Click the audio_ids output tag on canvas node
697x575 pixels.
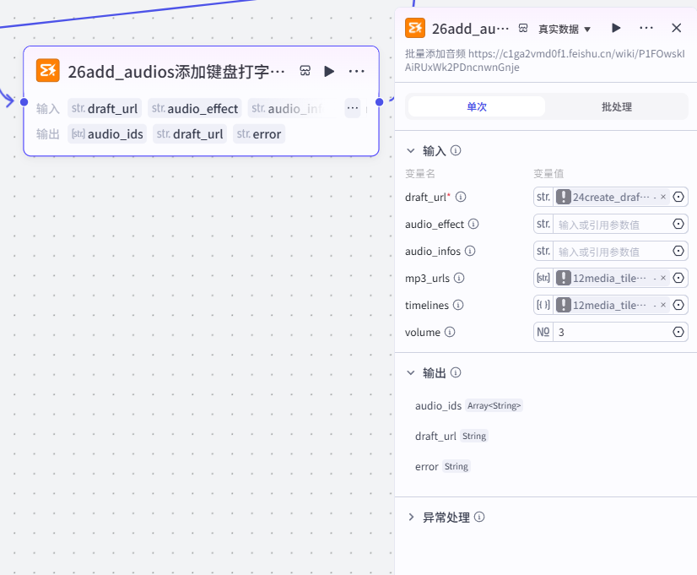pos(107,134)
